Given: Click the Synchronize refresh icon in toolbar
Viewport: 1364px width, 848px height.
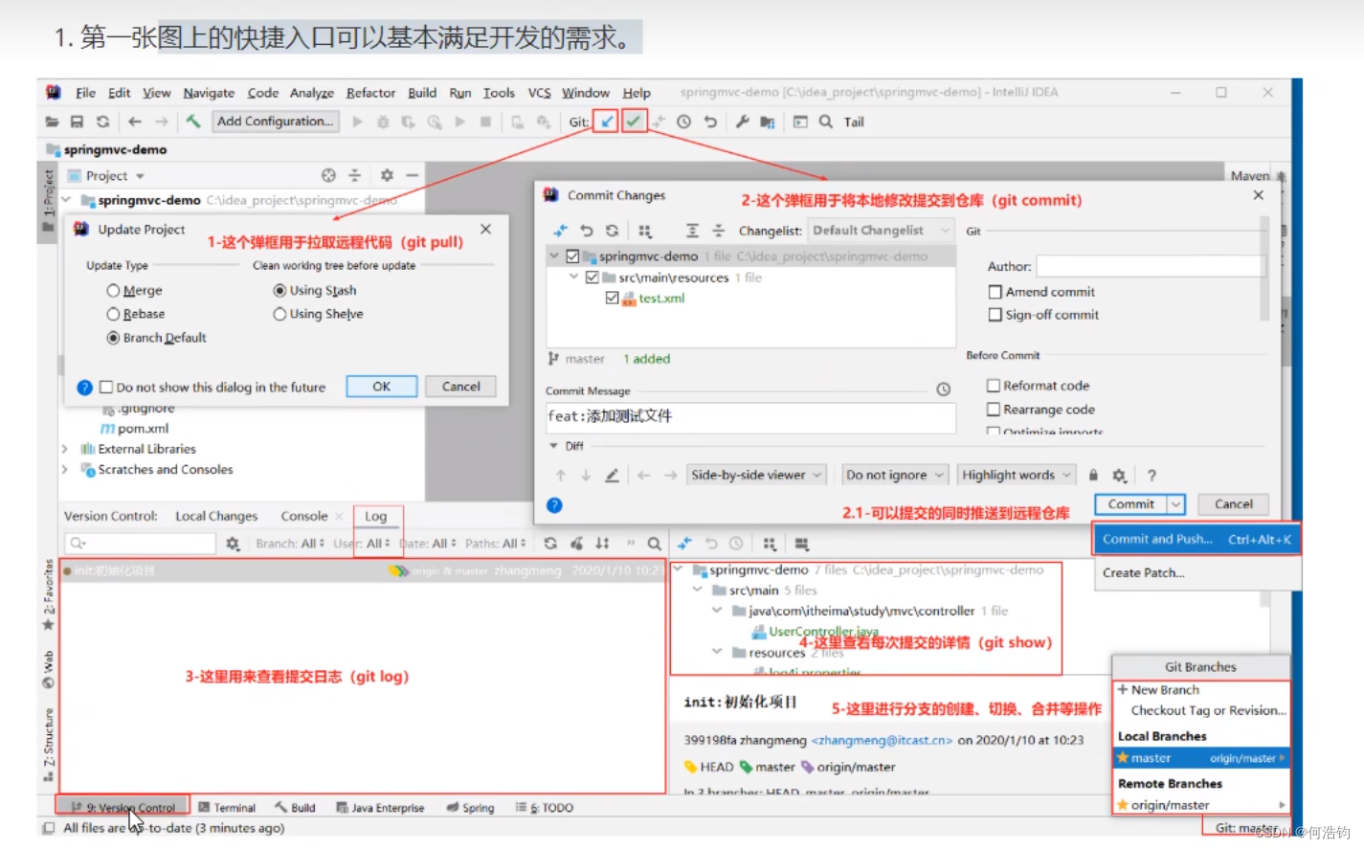Looking at the screenshot, I should pyautogui.click(x=102, y=122).
